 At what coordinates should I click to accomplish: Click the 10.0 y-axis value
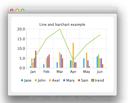click(x=21, y=48)
